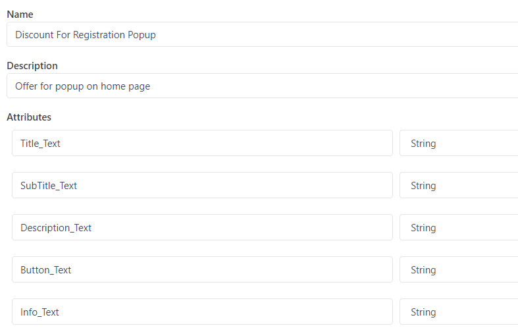Open the Info_Text row type dropdown

coord(459,312)
